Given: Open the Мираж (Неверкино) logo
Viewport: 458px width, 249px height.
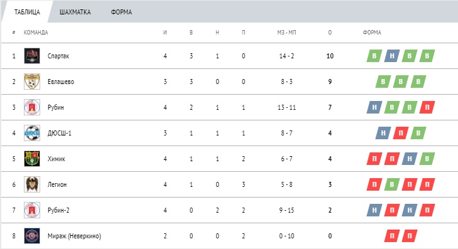Looking at the screenshot, I should pyautogui.click(x=32, y=236).
